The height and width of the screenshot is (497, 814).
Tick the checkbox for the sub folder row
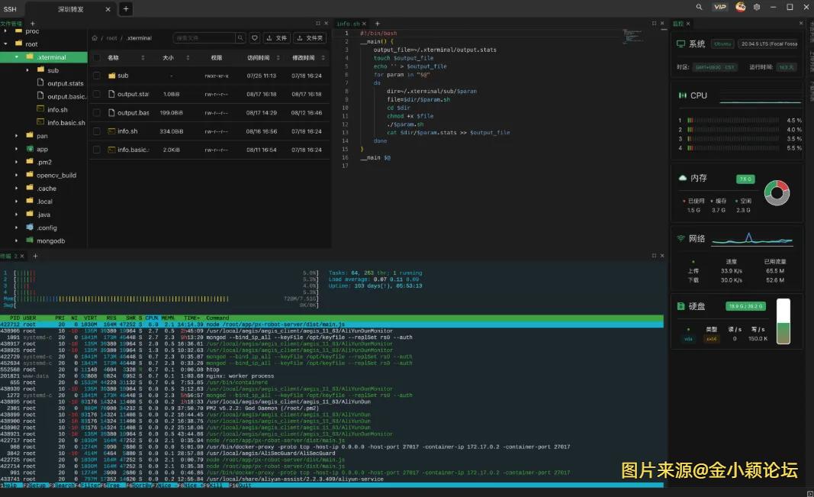(97, 76)
